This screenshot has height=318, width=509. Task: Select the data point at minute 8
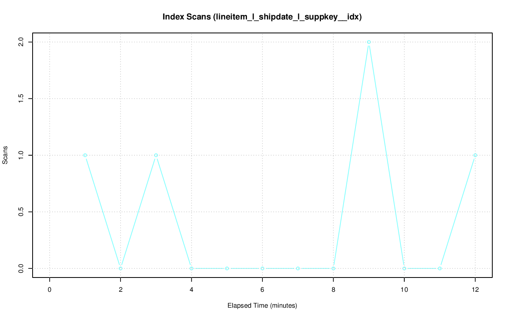333,268
